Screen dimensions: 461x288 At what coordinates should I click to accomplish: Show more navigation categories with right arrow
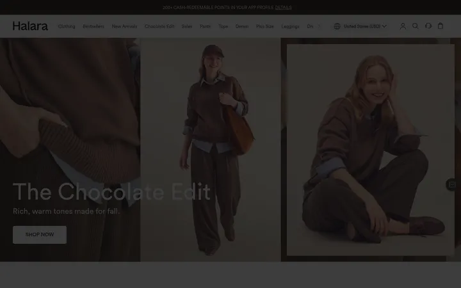319,26
